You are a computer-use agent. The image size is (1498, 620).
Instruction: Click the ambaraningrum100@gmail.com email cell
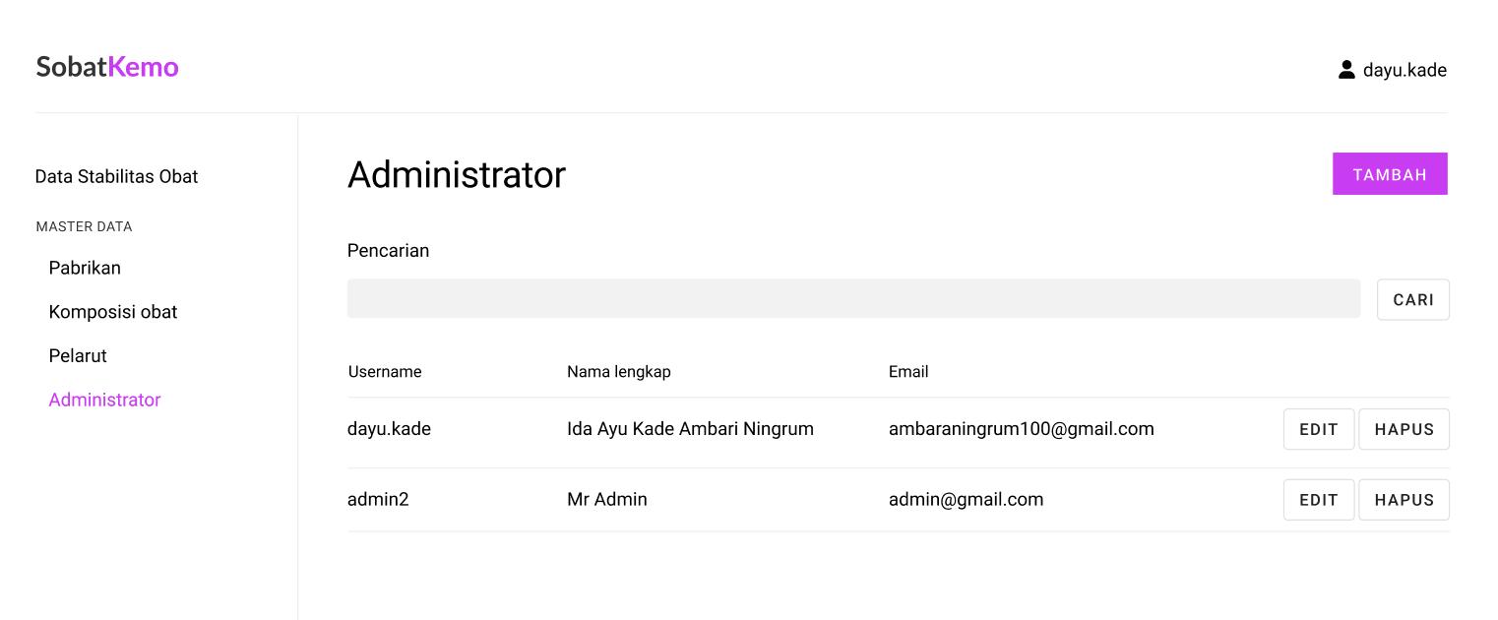click(1021, 429)
